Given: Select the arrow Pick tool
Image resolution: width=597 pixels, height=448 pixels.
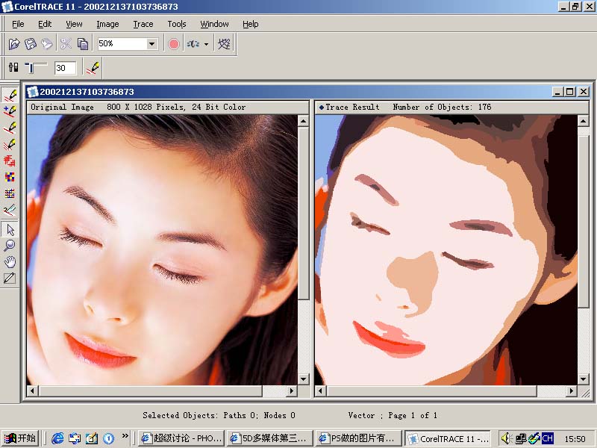Looking at the screenshot, I should [10, 228].
